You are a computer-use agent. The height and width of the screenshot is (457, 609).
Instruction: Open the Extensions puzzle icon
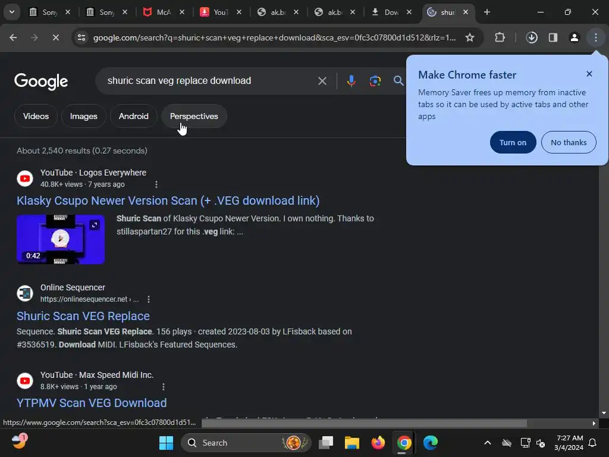(500, 37)
